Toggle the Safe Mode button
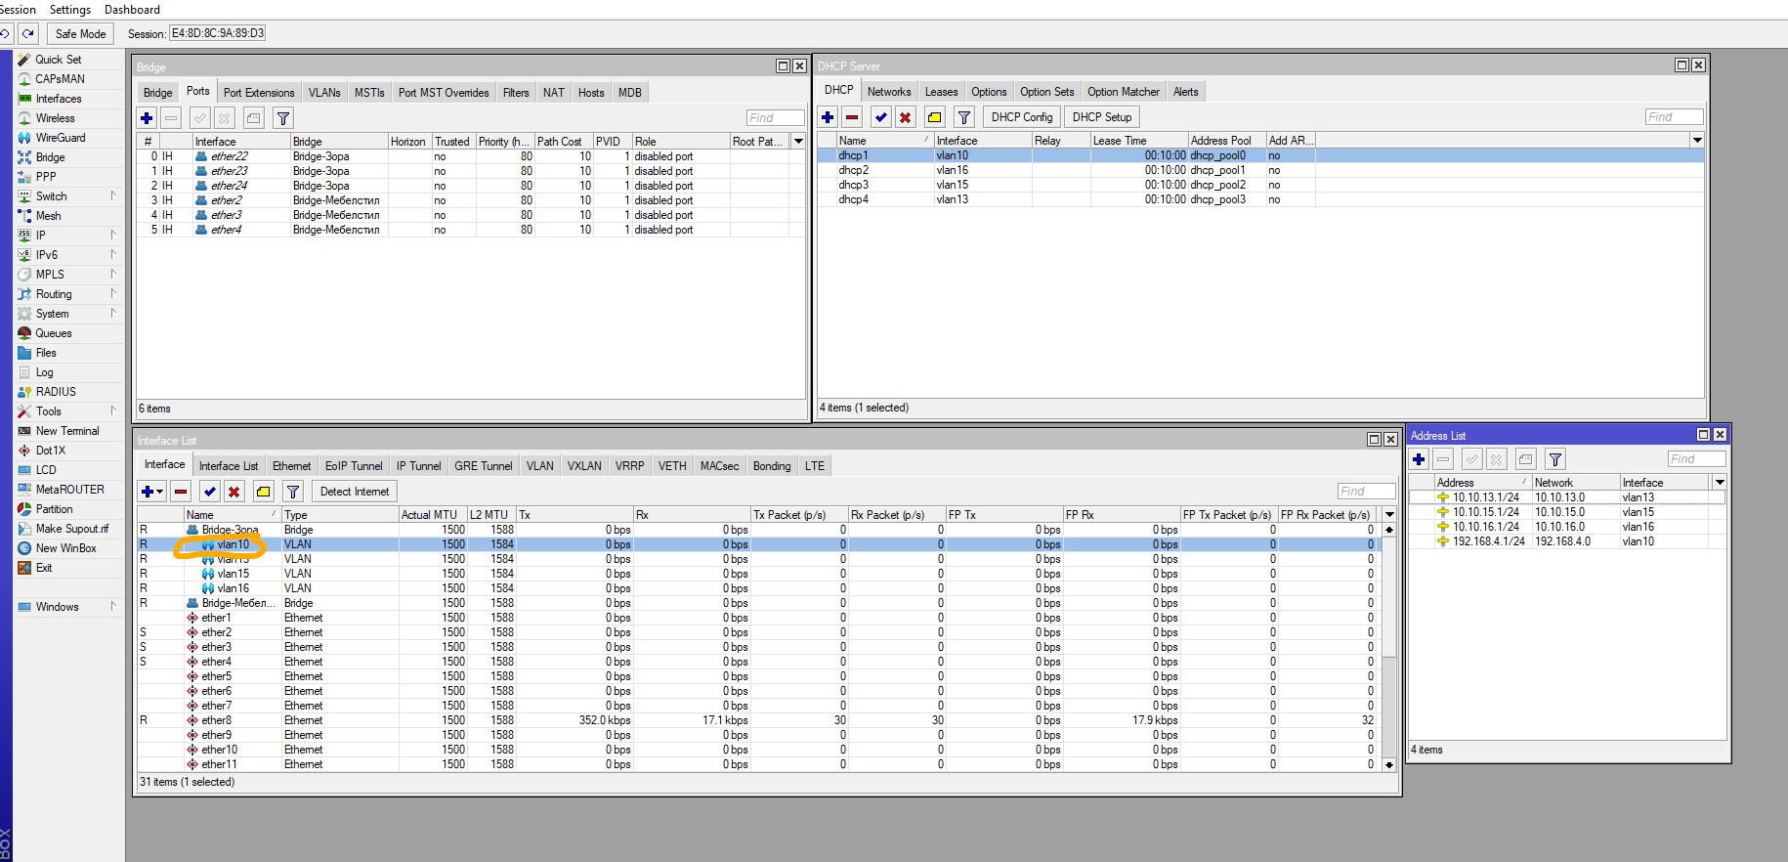 (80, 33)
